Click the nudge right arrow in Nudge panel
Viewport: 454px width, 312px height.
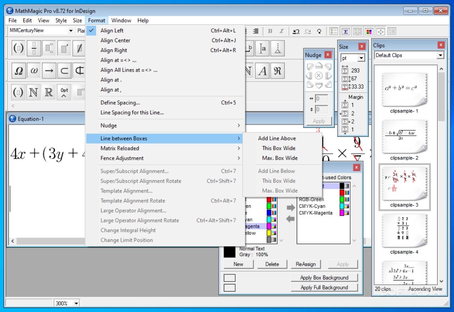coord(328,76)
